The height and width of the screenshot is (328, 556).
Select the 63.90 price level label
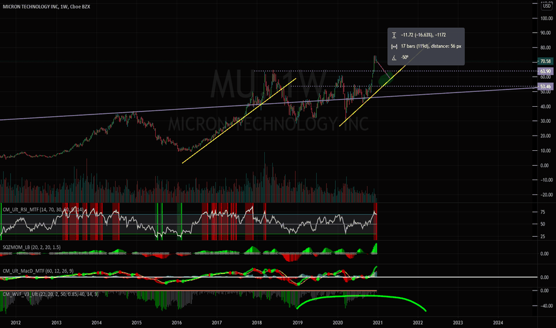point(545,72)
